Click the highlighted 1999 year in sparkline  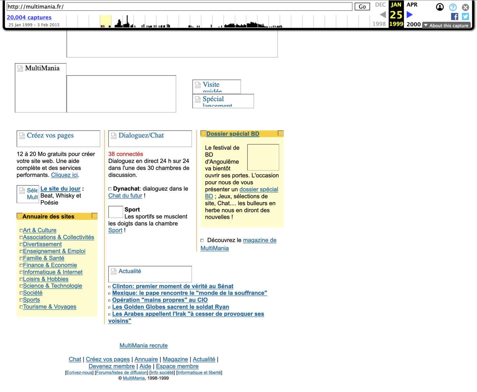click(106, 21)
